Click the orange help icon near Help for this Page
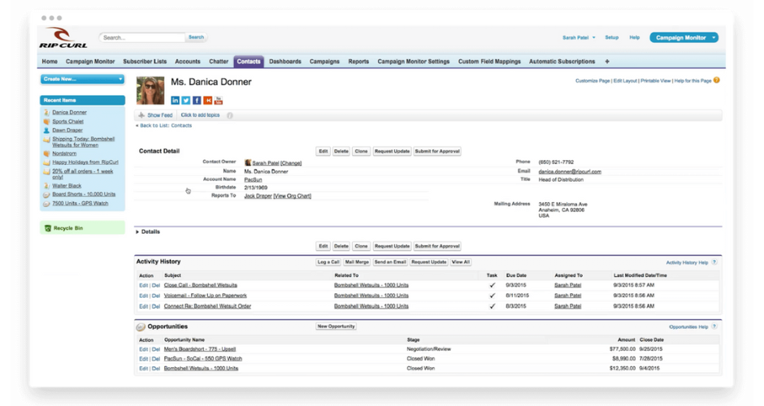The image size is (764, 406). [x=716, y=80]
